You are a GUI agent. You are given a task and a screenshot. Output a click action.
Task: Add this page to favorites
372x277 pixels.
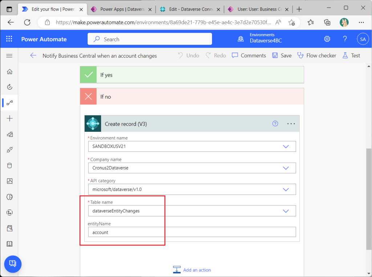pos(292,22)
